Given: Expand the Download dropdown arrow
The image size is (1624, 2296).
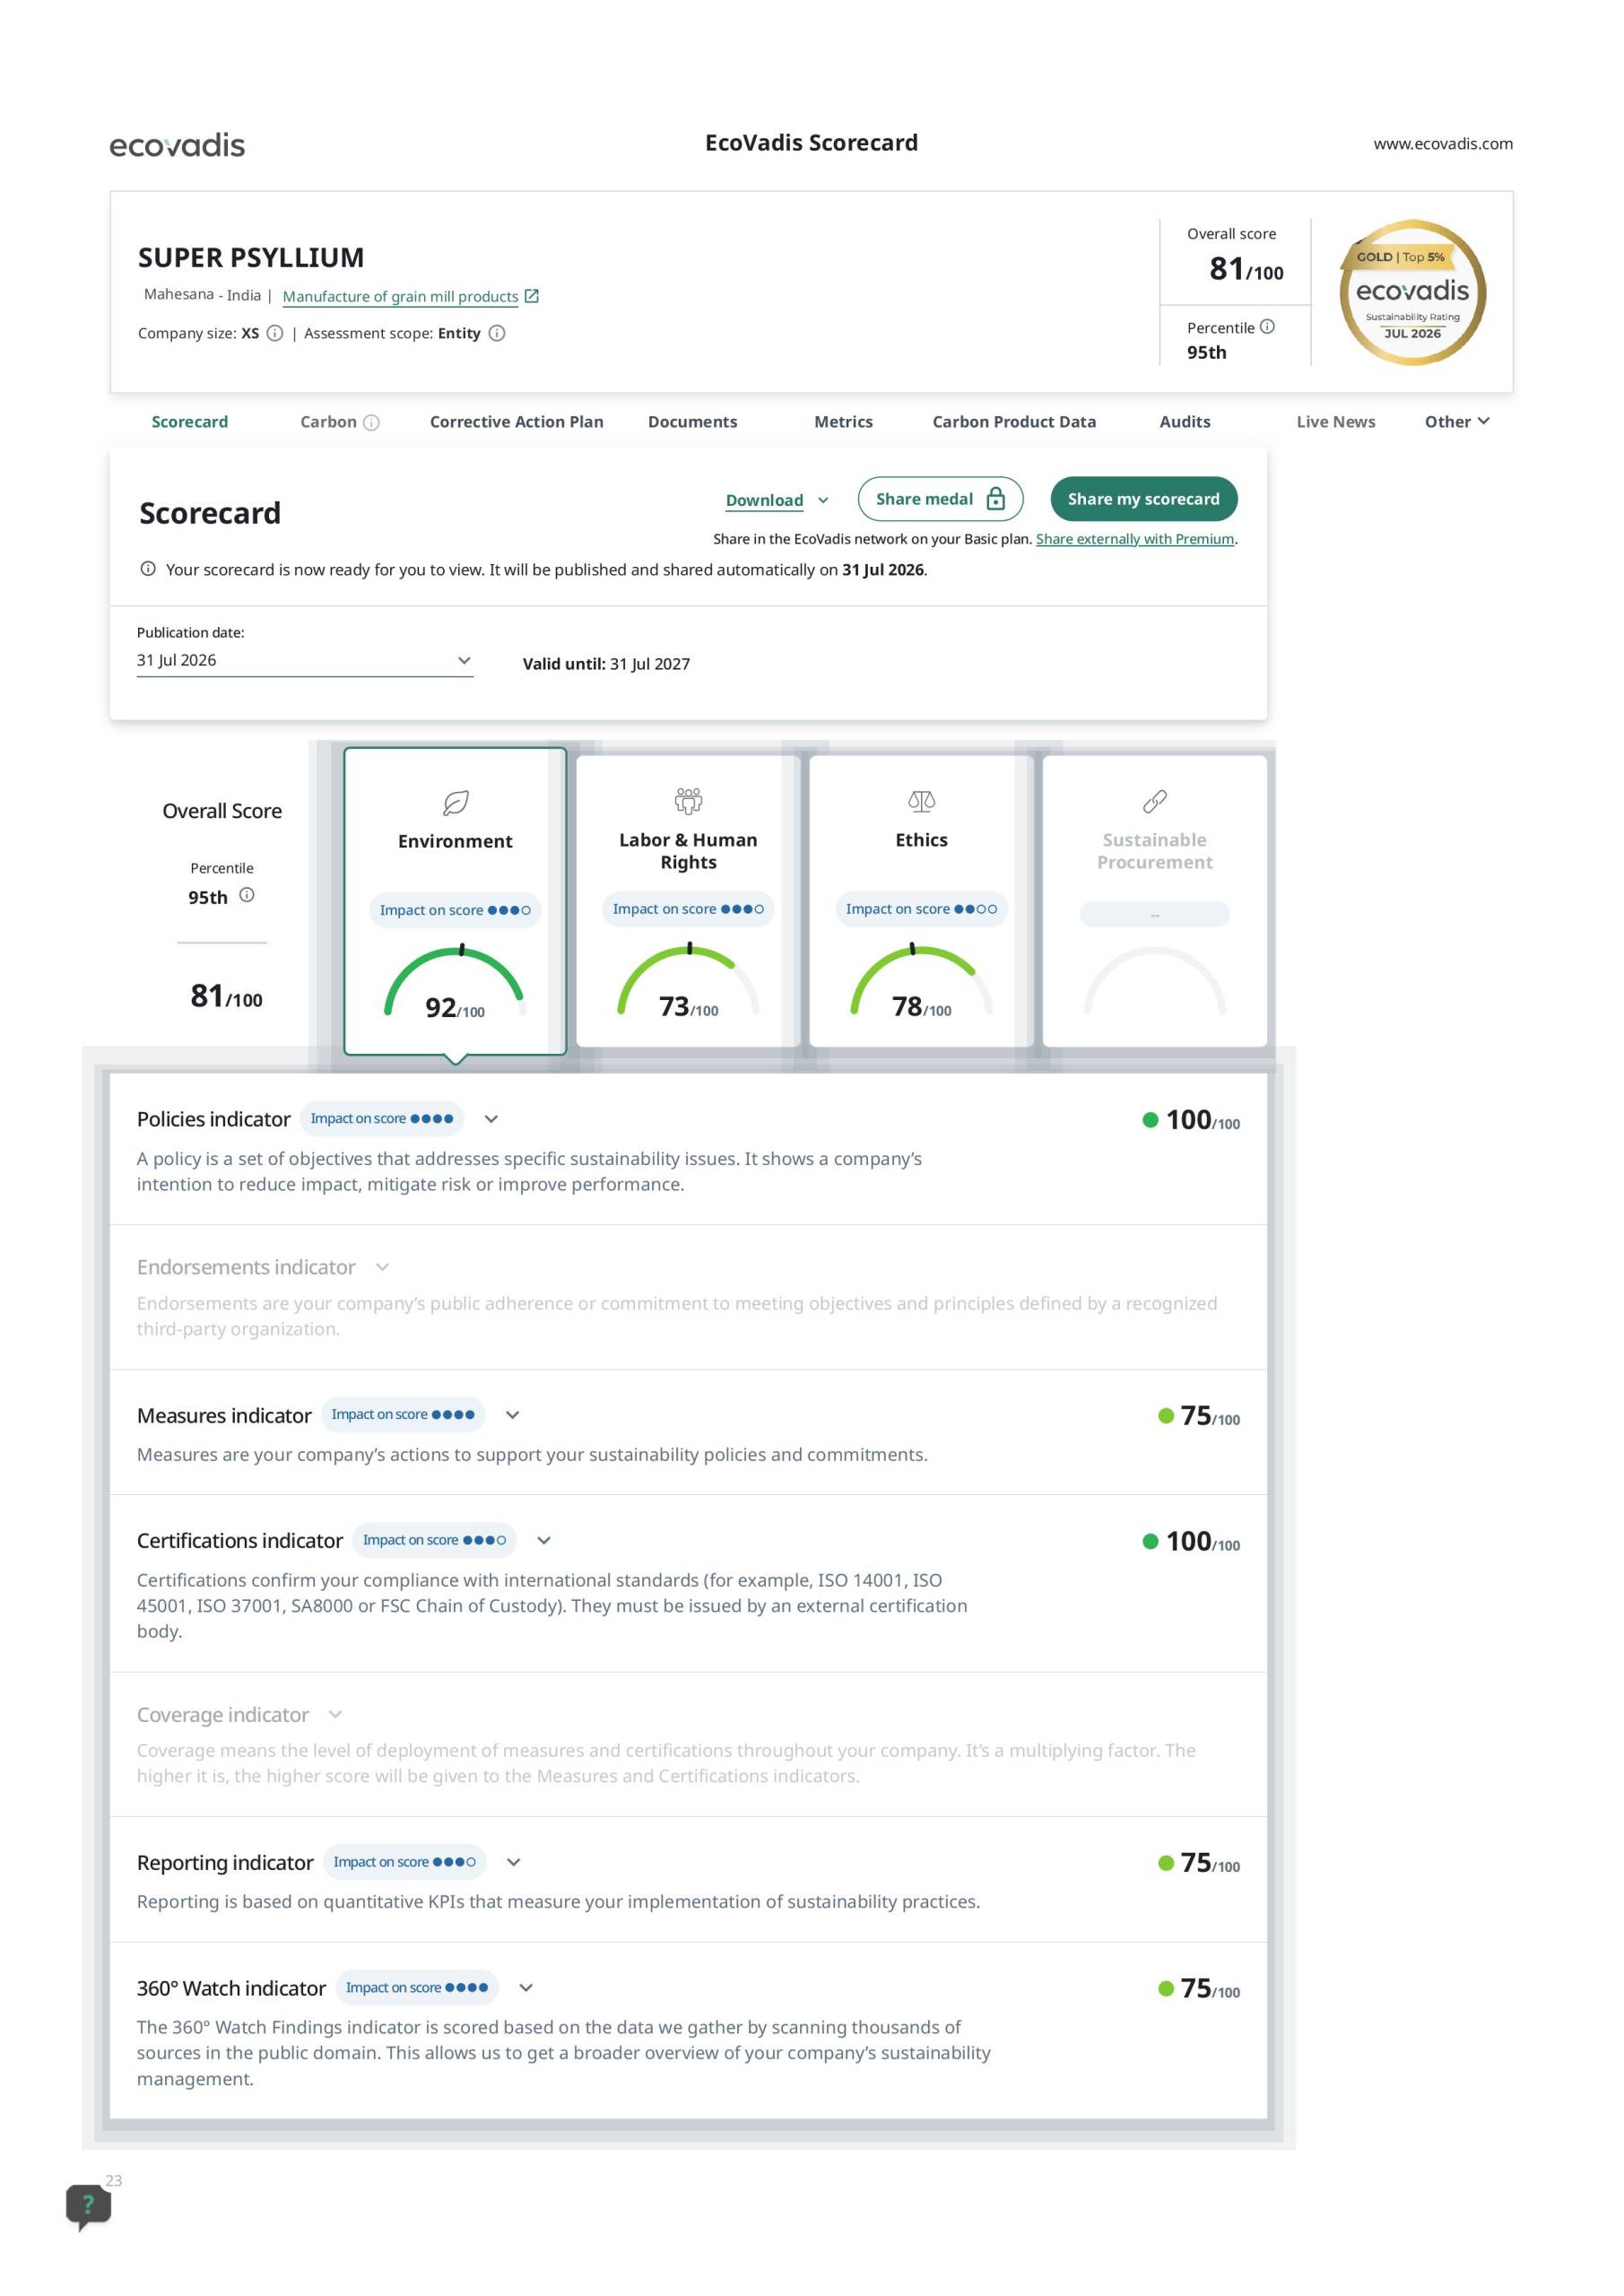Looking at the screenshot, I should 823,500.
